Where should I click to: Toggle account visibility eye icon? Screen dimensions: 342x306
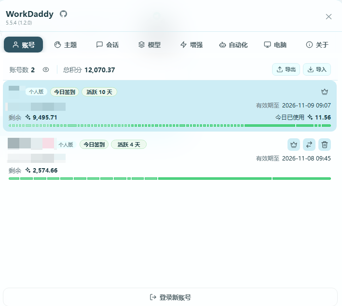coord(46,70)
